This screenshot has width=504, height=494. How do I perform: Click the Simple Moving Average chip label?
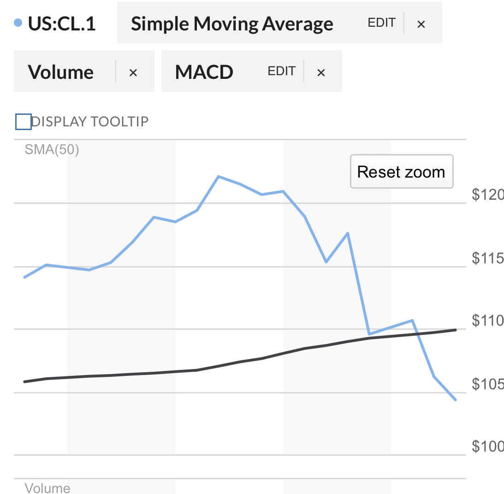tap(232, 24)
